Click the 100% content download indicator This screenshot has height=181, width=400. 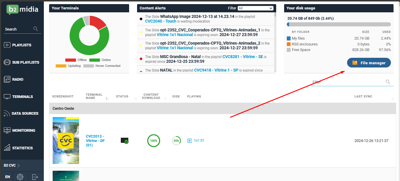[154, 141]
